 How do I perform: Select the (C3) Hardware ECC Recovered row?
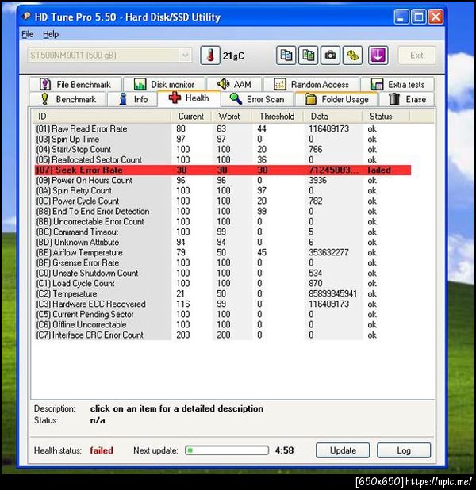pos(223,304)
